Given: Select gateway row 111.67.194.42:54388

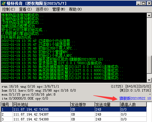Looking at the screenshot, I should coord(74,119).
